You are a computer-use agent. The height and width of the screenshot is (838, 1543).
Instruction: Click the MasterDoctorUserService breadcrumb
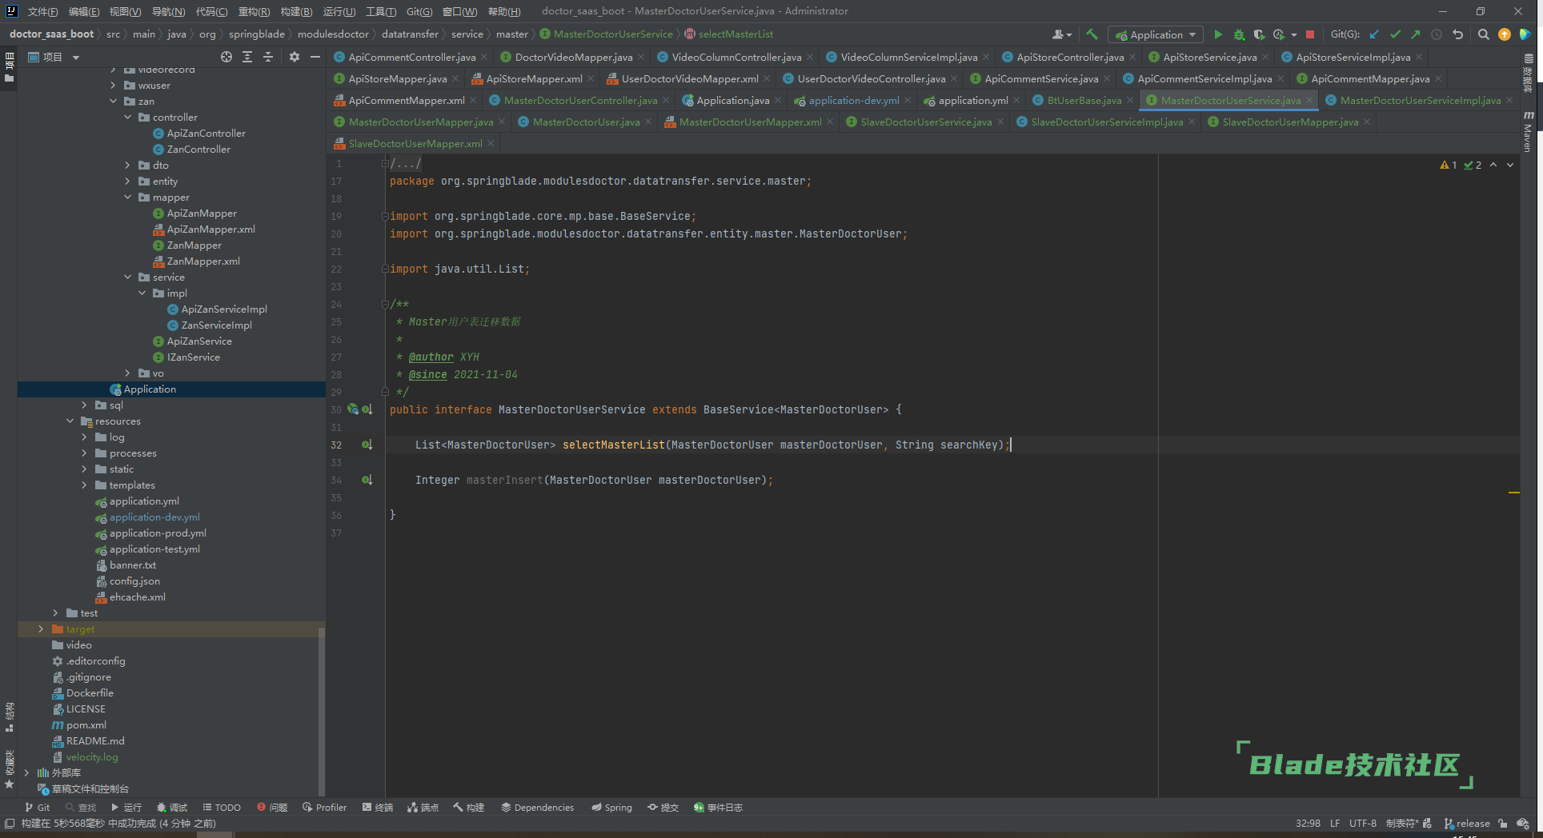[606, 34]
